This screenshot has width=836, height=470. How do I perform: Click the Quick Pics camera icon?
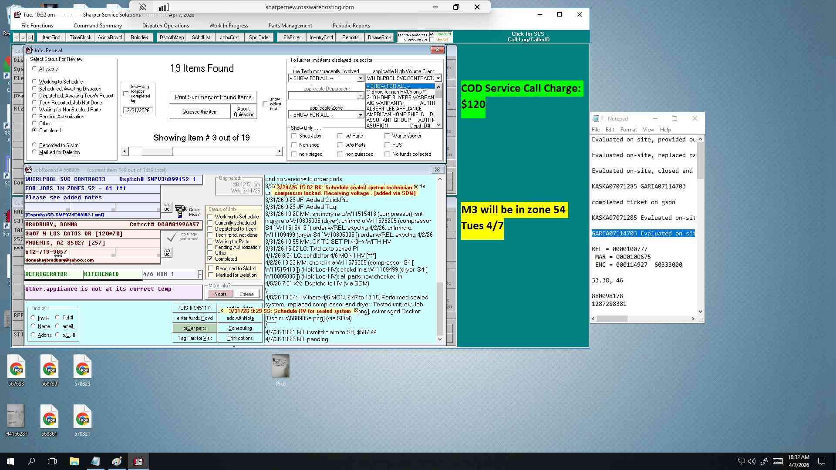pyautogui.click(x=181, y=211)
